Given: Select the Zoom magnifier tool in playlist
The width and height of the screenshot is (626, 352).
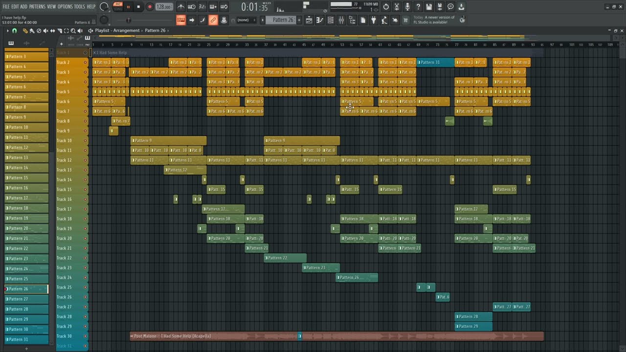Looking at the screenshot, I should [73, 30].
